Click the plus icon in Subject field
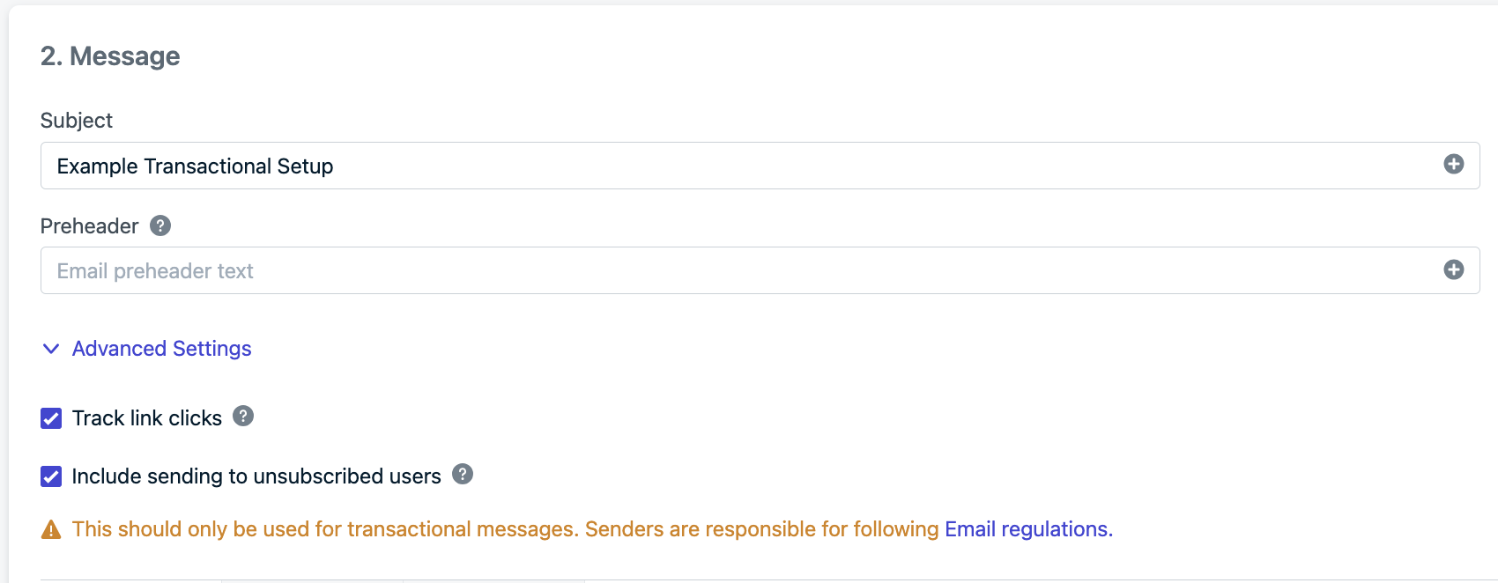The width and height of the screenshot is (1498, 583). [1453, 165]
